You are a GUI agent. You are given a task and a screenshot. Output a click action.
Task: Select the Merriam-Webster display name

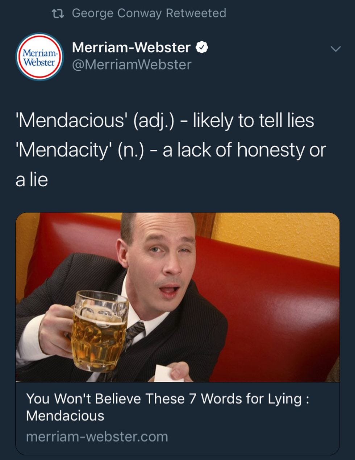pos(131,47)
